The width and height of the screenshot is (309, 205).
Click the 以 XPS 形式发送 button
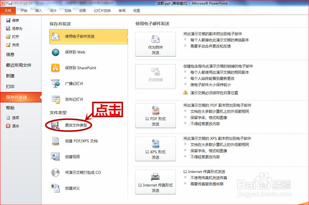pos(156,149)
